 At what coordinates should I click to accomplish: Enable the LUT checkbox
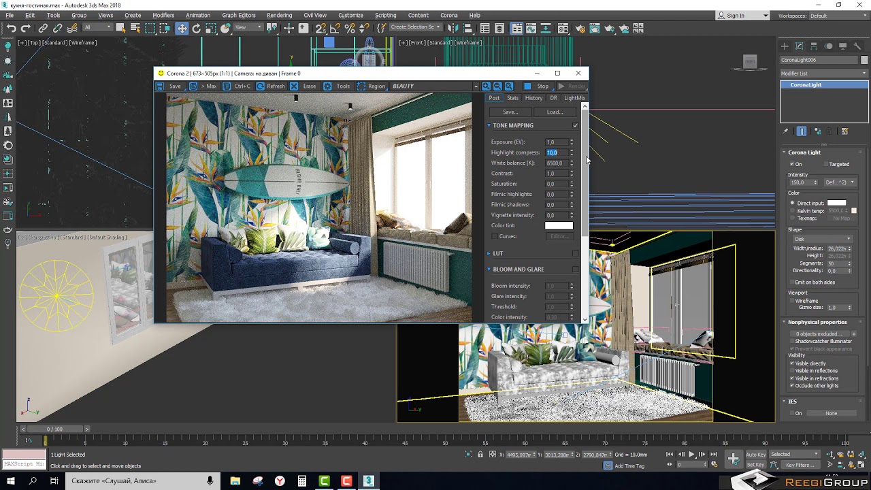tap(576, 253)
